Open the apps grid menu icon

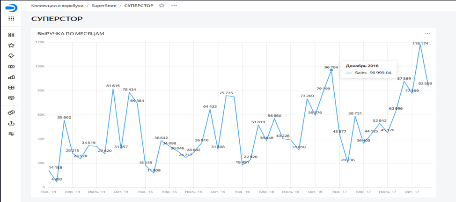pyautogui.click(x=11, y=19)
